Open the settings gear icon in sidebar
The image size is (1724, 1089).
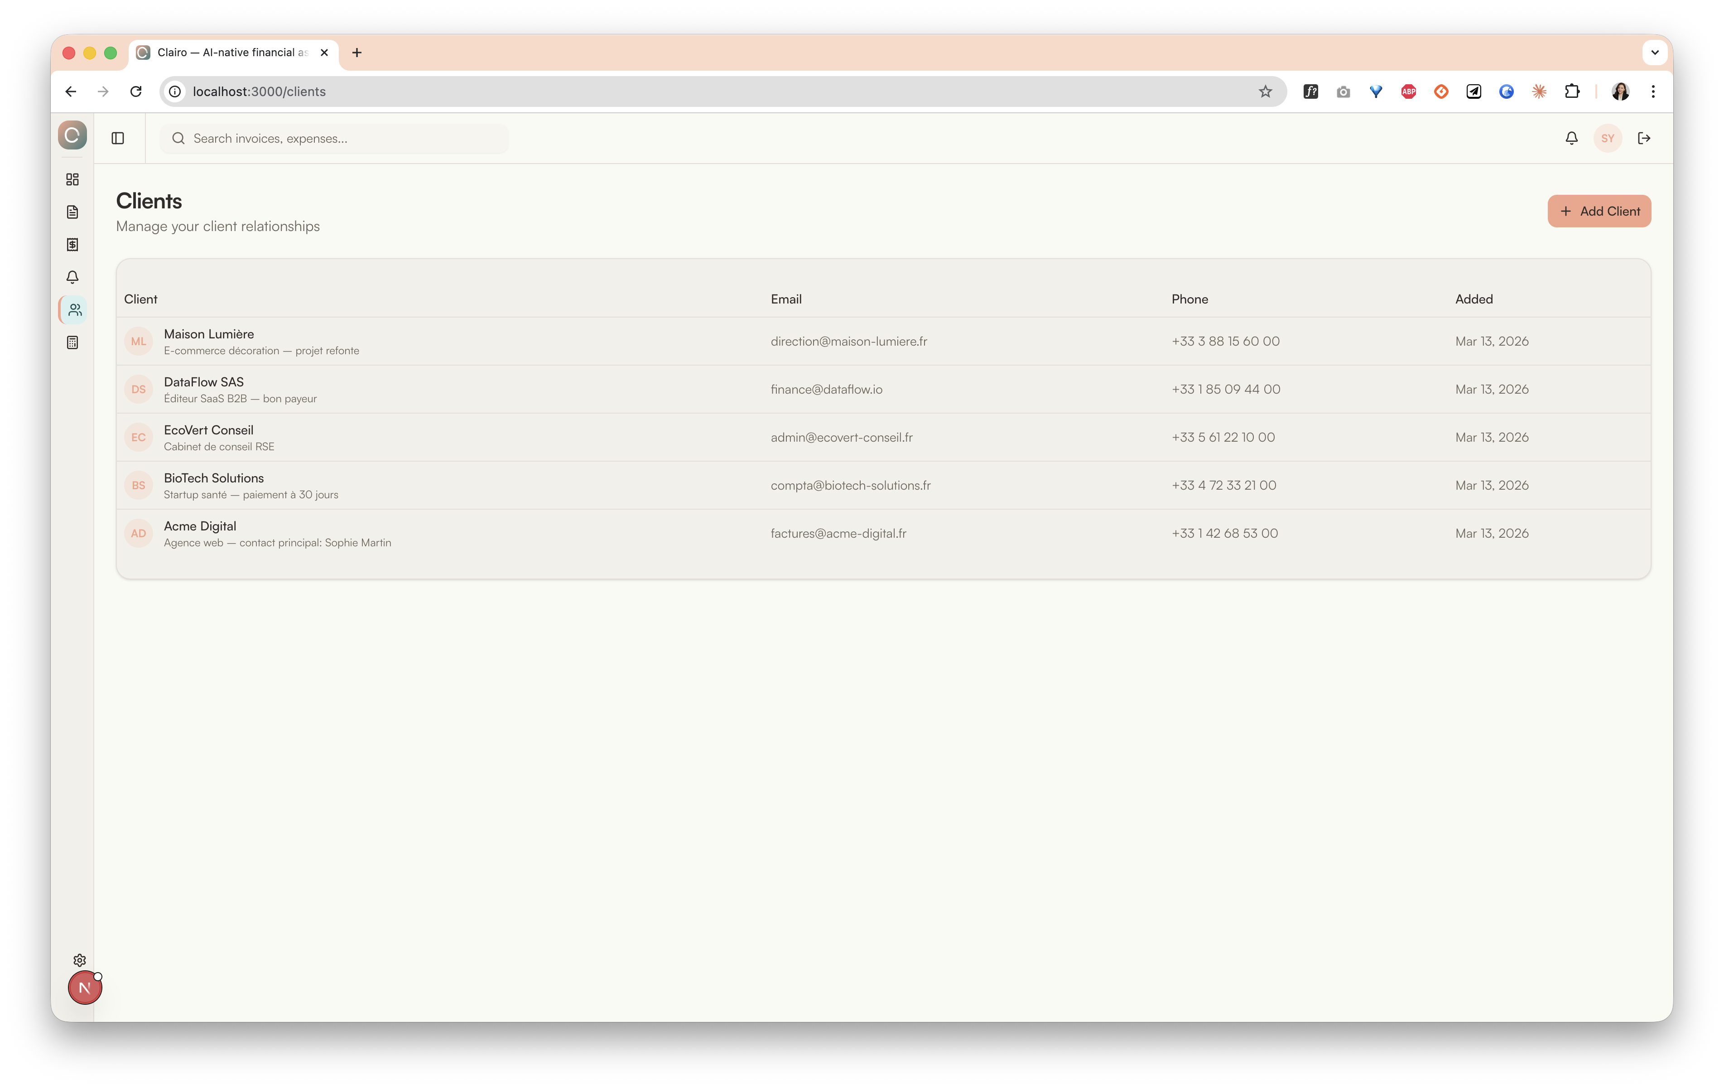click(79, 960)
